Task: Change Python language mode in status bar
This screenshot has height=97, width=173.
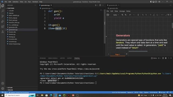Action: pyautogui.click(x=146, y=92)
